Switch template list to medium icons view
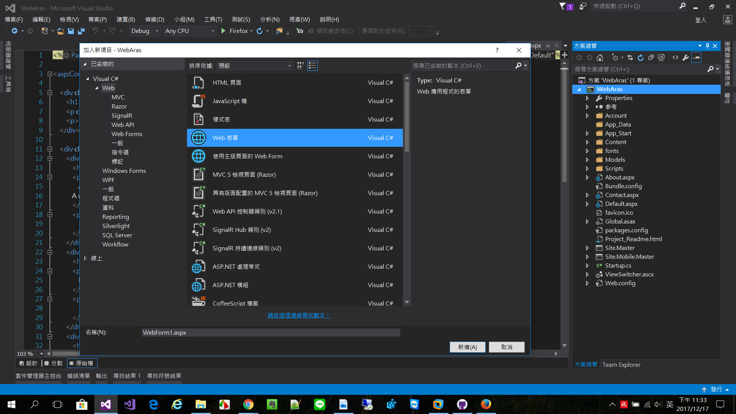 point(300,66)
